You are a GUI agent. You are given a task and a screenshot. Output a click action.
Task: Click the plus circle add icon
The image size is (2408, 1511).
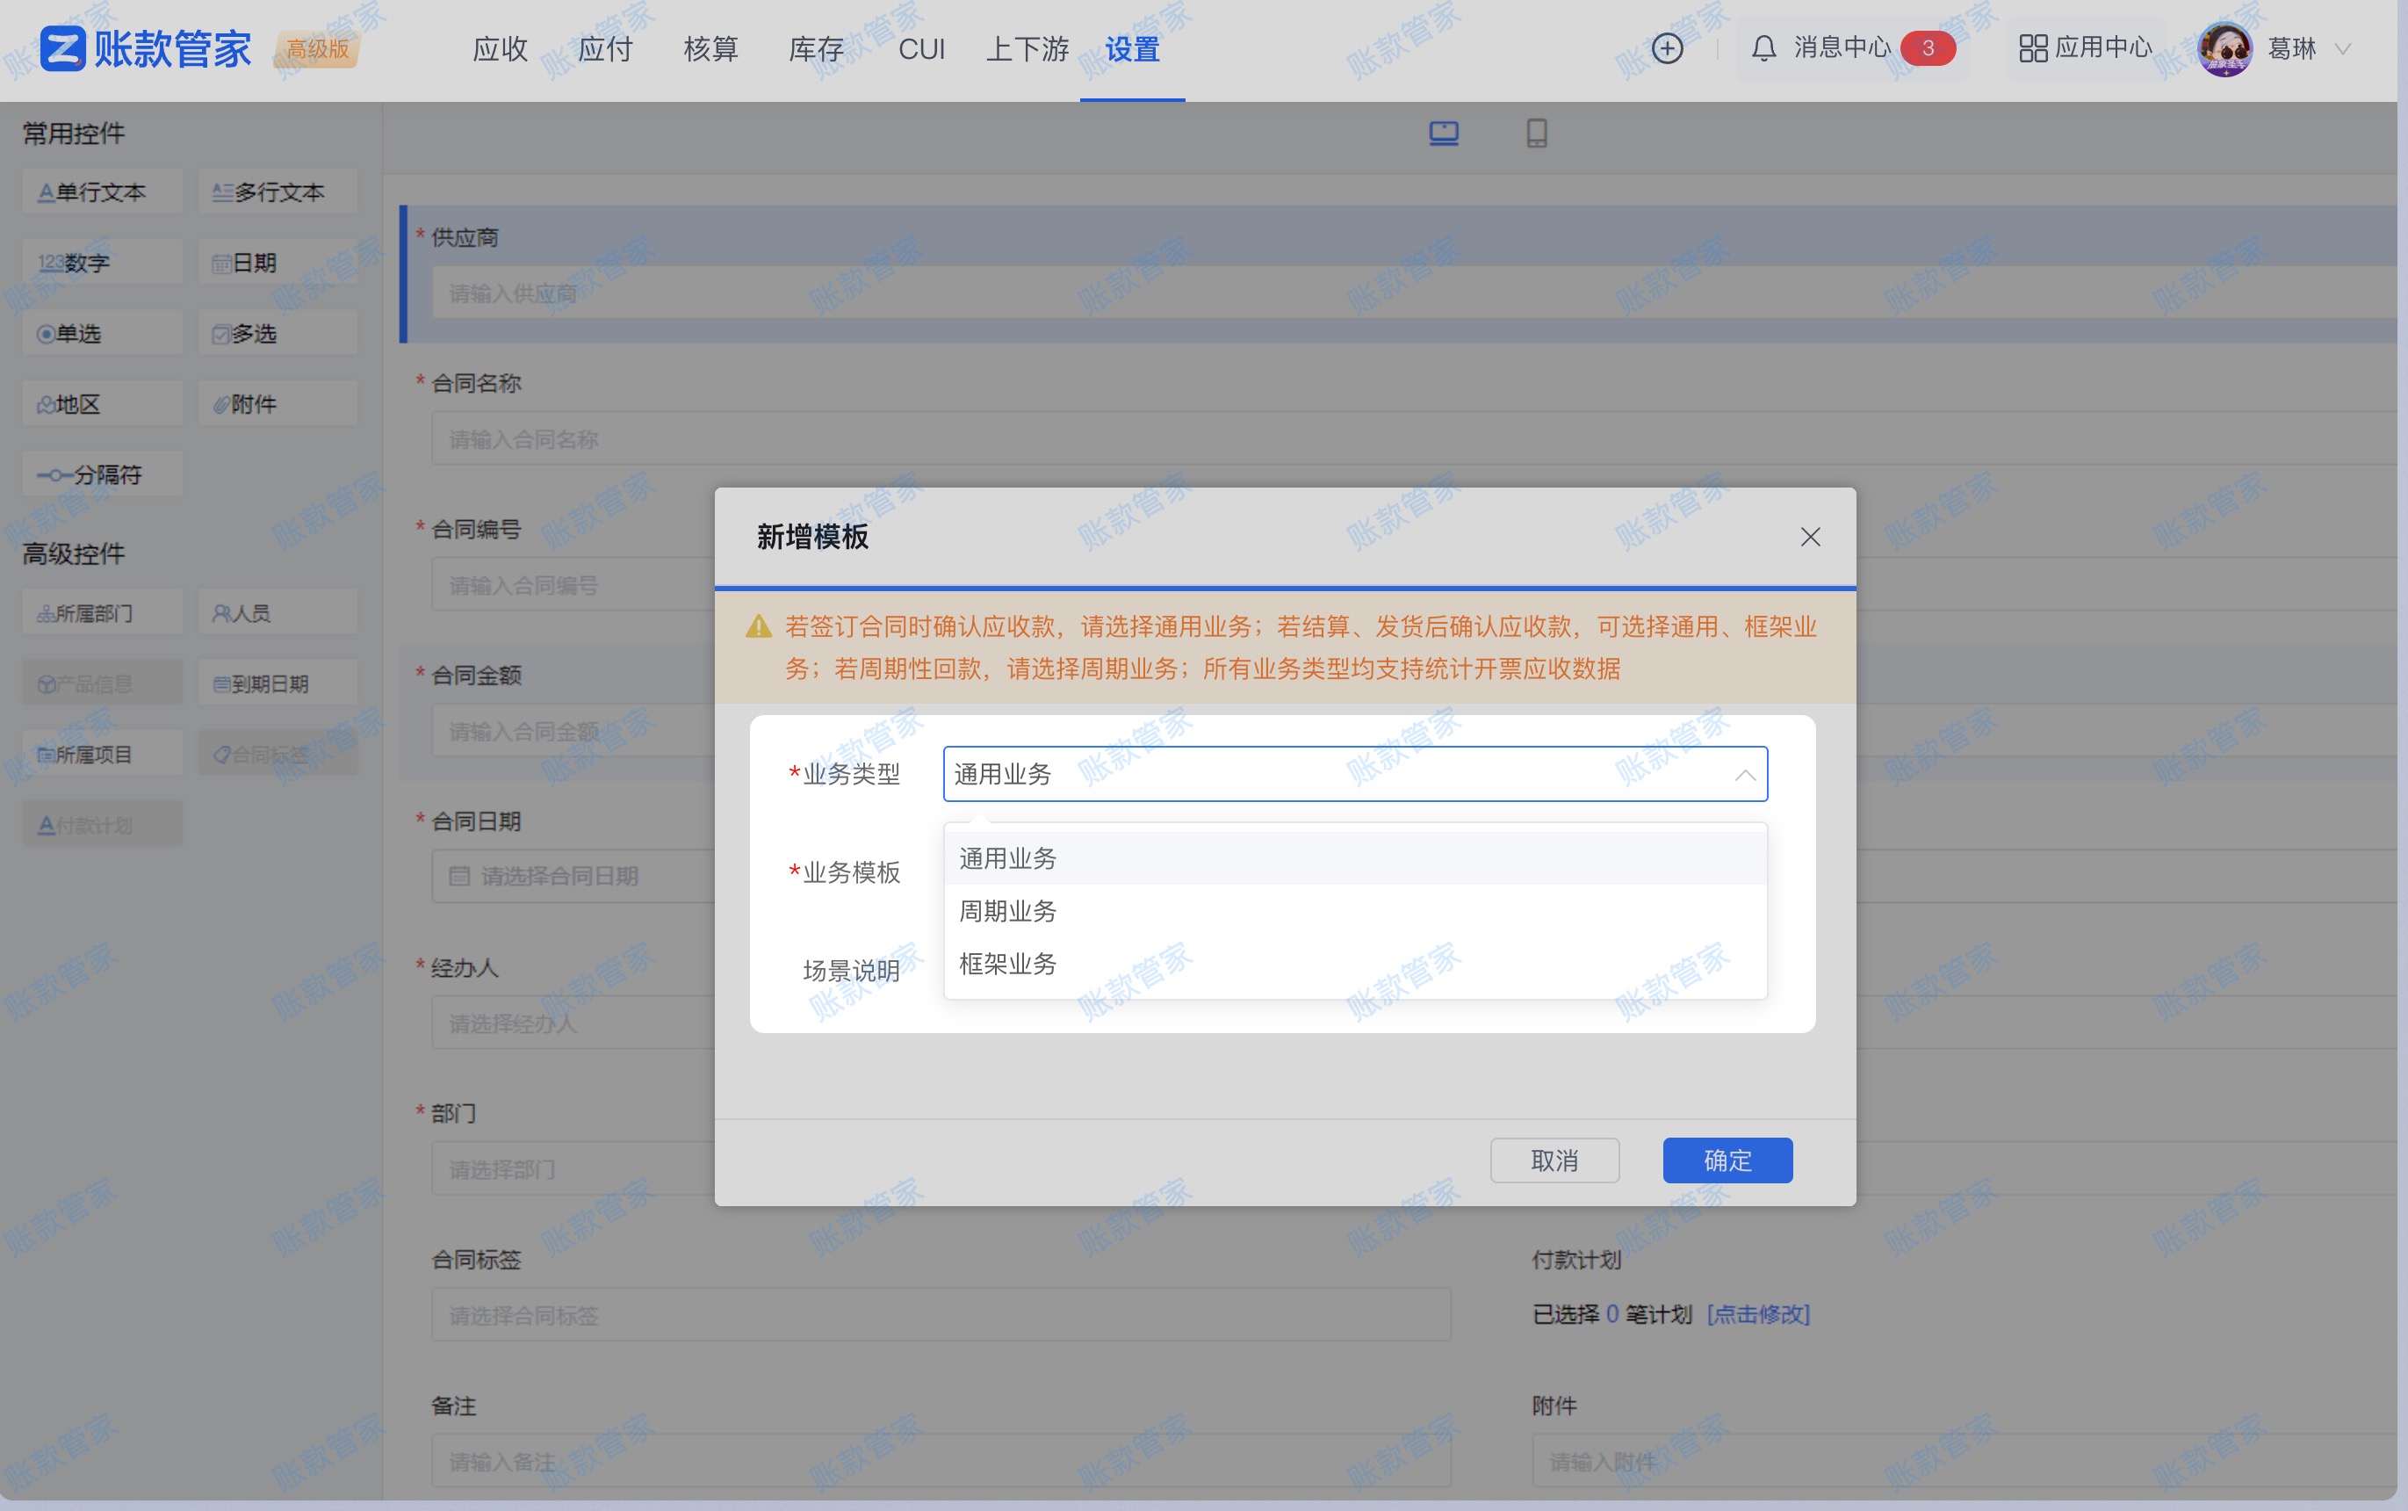1667,48
